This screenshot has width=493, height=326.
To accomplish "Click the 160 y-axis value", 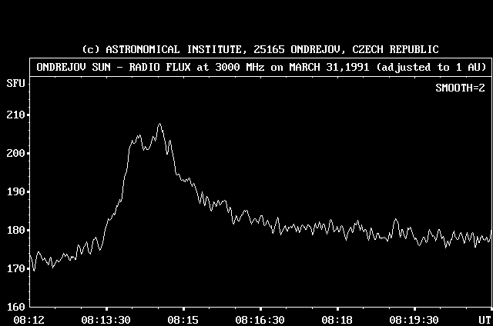I will [x=15, y=307].
